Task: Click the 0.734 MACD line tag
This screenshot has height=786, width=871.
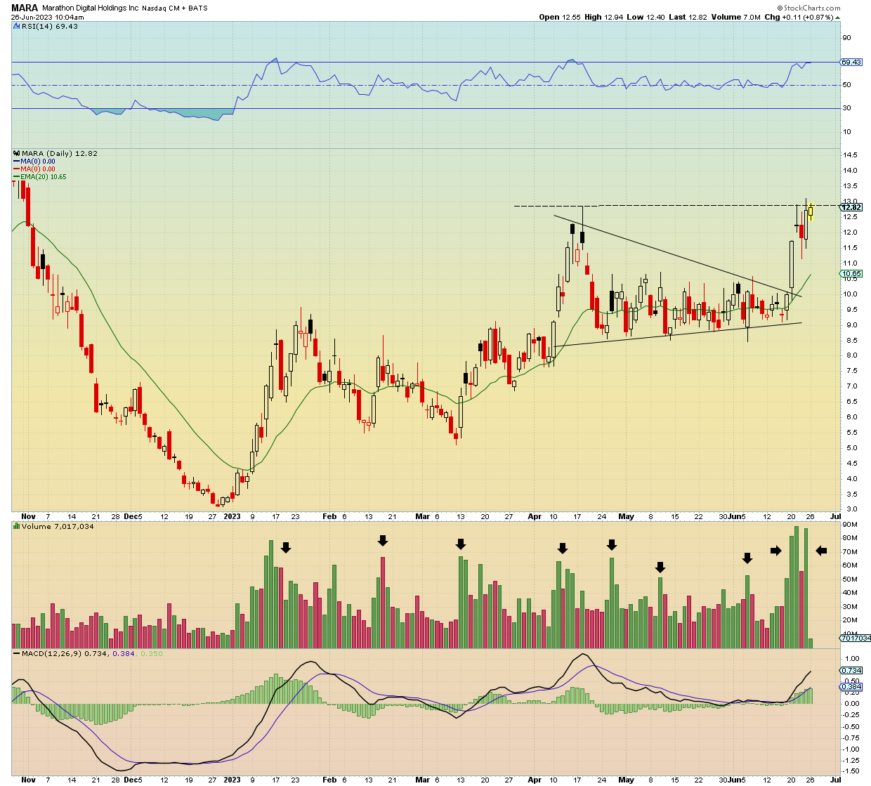Action: coord(851,671)
